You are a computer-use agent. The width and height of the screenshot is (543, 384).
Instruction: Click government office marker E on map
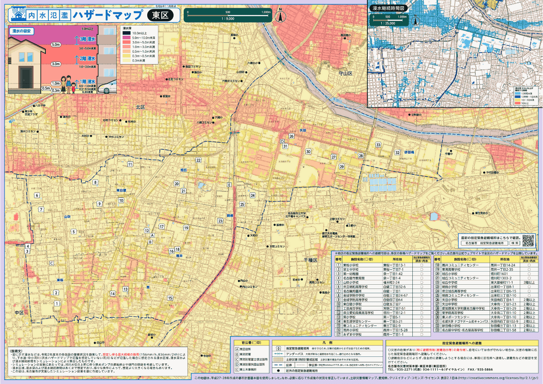click(x=230, y=185)
